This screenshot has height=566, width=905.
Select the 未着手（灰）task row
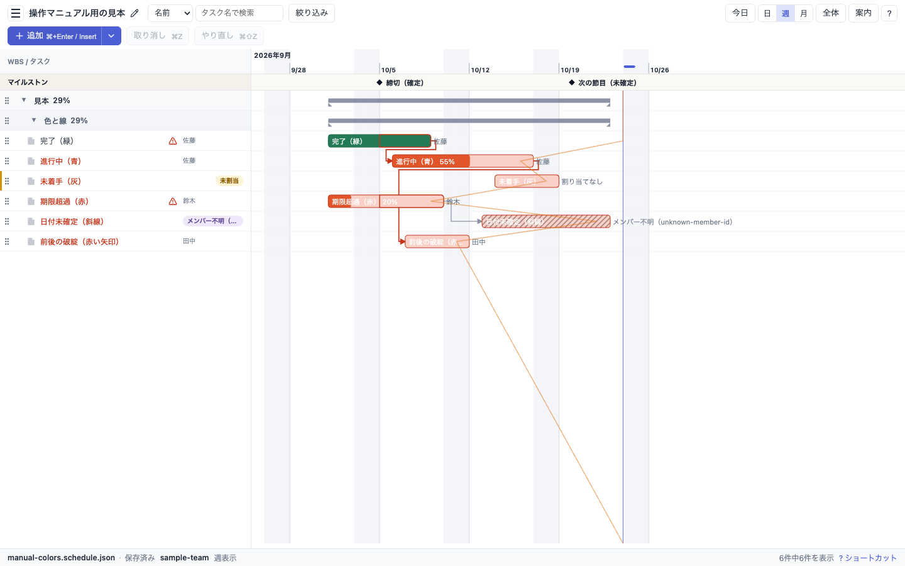[x=126, y=181]
